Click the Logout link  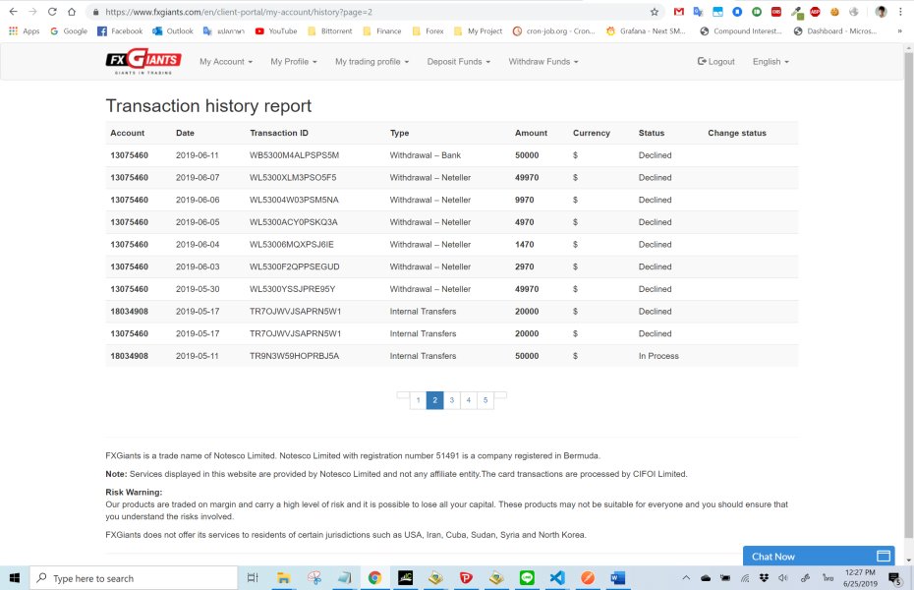(x=715, y=62)
